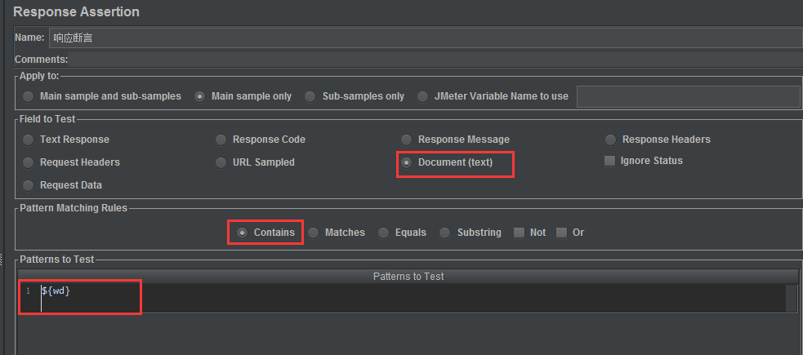Select Request Data radio button
The image size is (803, 355).
[29, 185]
